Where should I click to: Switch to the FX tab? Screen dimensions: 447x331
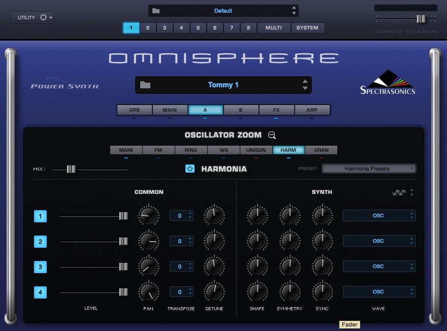click(x=276, y=110)
